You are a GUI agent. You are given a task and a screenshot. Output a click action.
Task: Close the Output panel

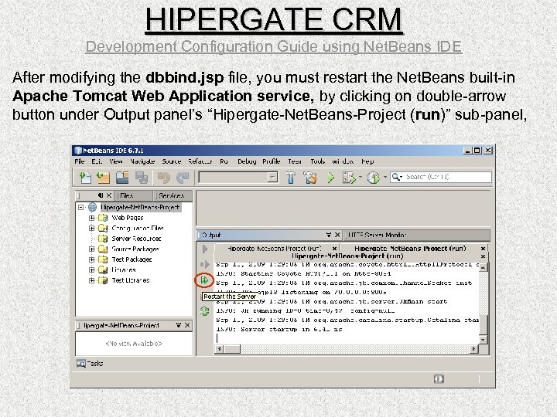click(337, 235)
